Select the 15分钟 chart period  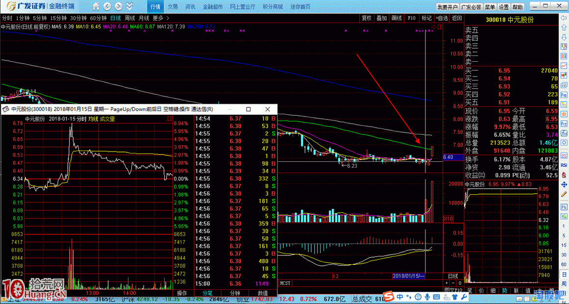58,18
